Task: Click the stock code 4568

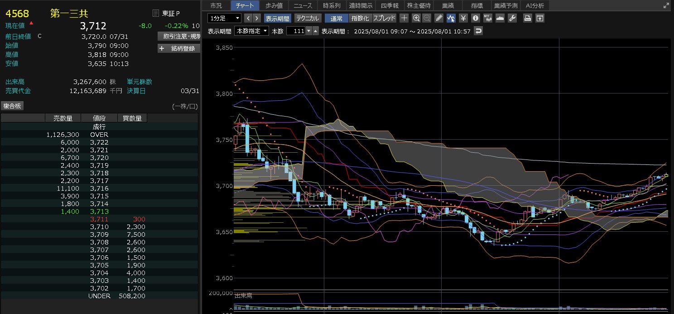Action: [17, 13]
